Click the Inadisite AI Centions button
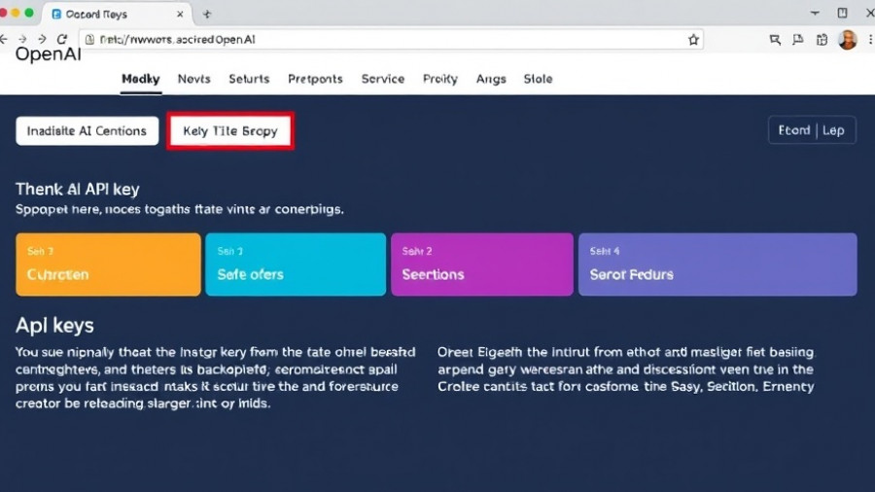This screenshot has width=875, height=492. [87, 131]
